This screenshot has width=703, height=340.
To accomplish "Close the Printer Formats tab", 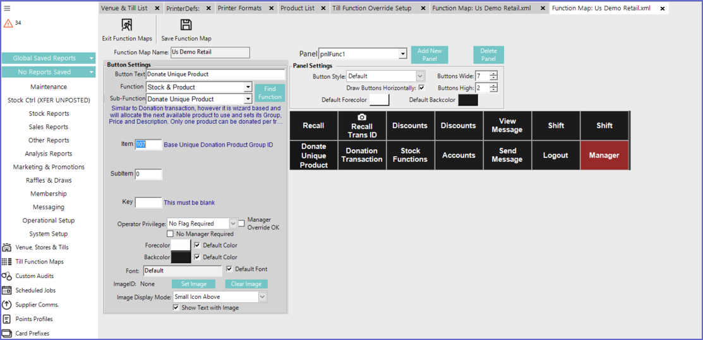I will 271,8.
